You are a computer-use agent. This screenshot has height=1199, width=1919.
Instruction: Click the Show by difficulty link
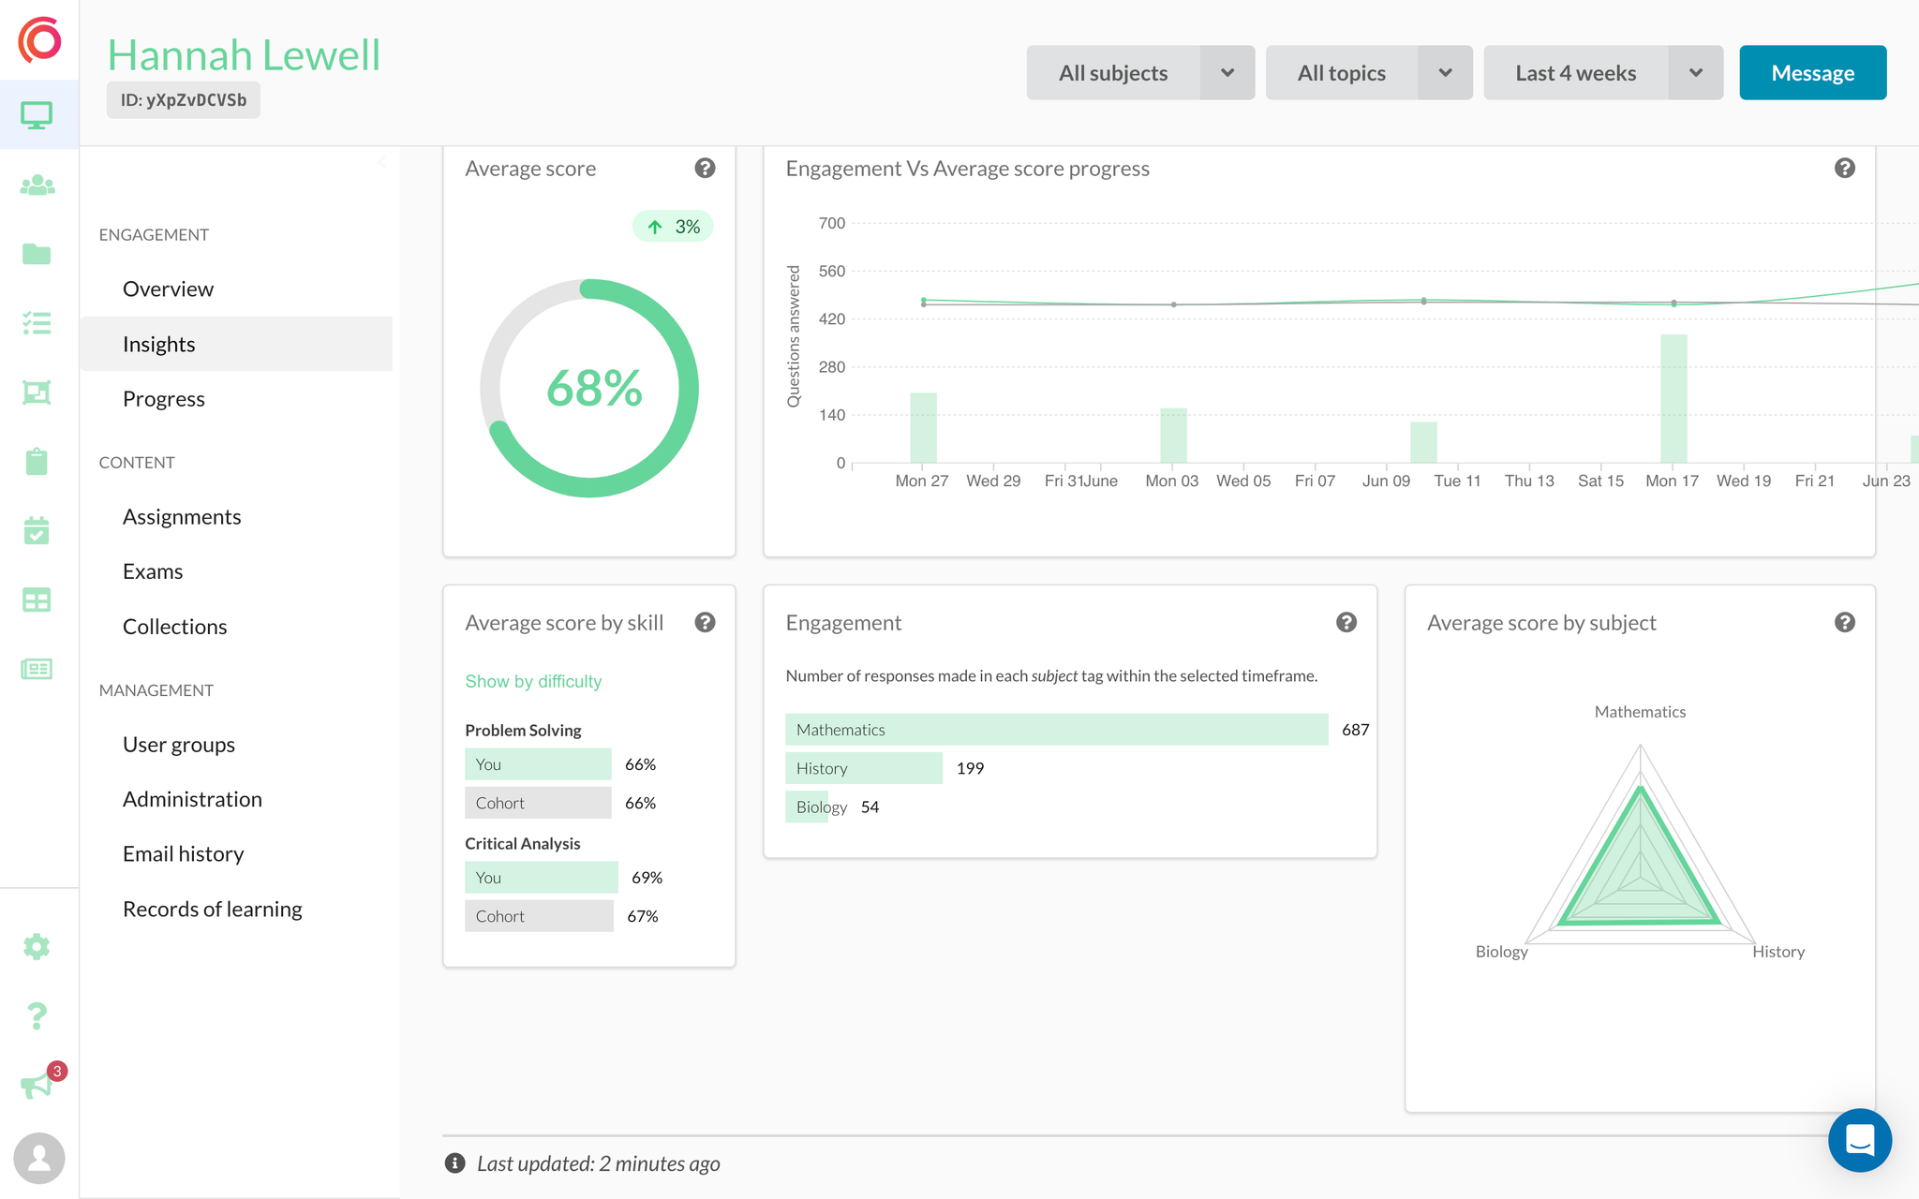click(x=532, y=681)
